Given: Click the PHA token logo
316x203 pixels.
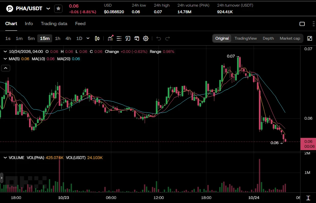Looking at the screenshot, I should 10,9.
